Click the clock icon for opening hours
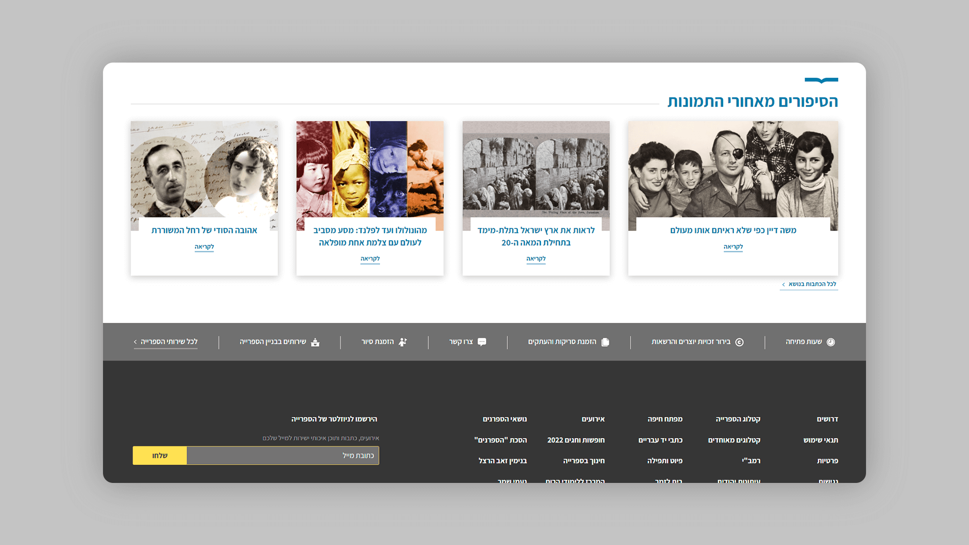 (831, 342)
